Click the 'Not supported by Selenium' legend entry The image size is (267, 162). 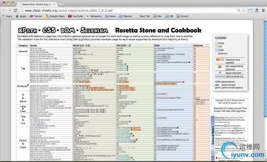[230, 67]
